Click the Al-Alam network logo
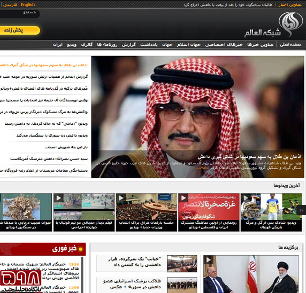306x293 pixels. pyautogui.click(x=274, y=25)
